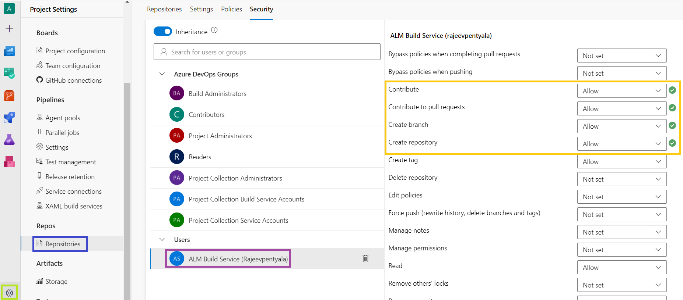Delete ALM Build Service user with trash icon
Screen dimensions: 683x300
pyautogui.click(x=365, y=258)
